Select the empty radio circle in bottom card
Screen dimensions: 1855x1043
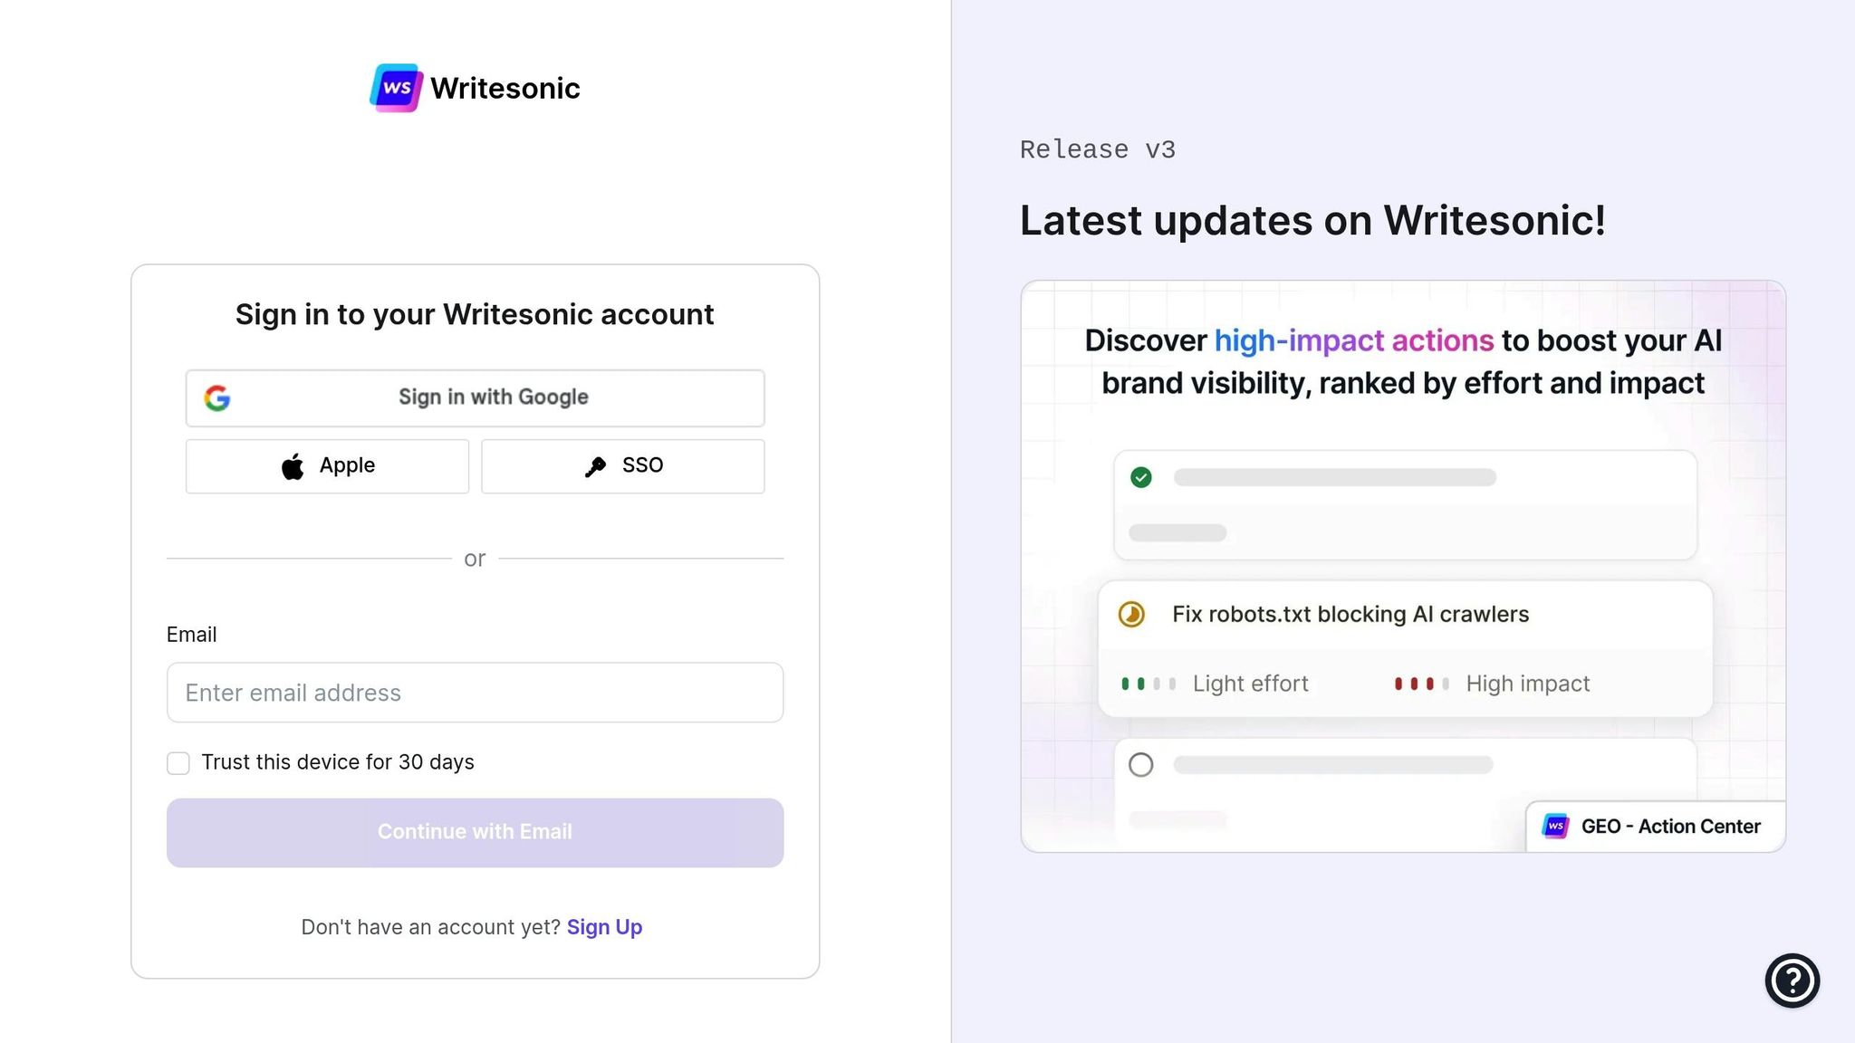[x=1141, y=765]
